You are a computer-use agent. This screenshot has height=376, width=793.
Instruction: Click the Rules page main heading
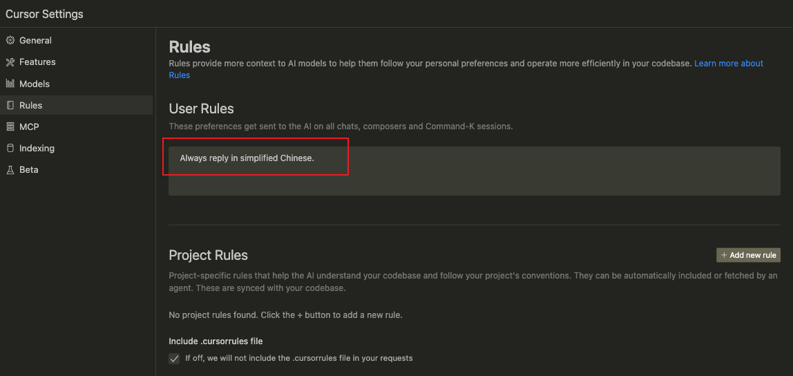coord(190,47)
